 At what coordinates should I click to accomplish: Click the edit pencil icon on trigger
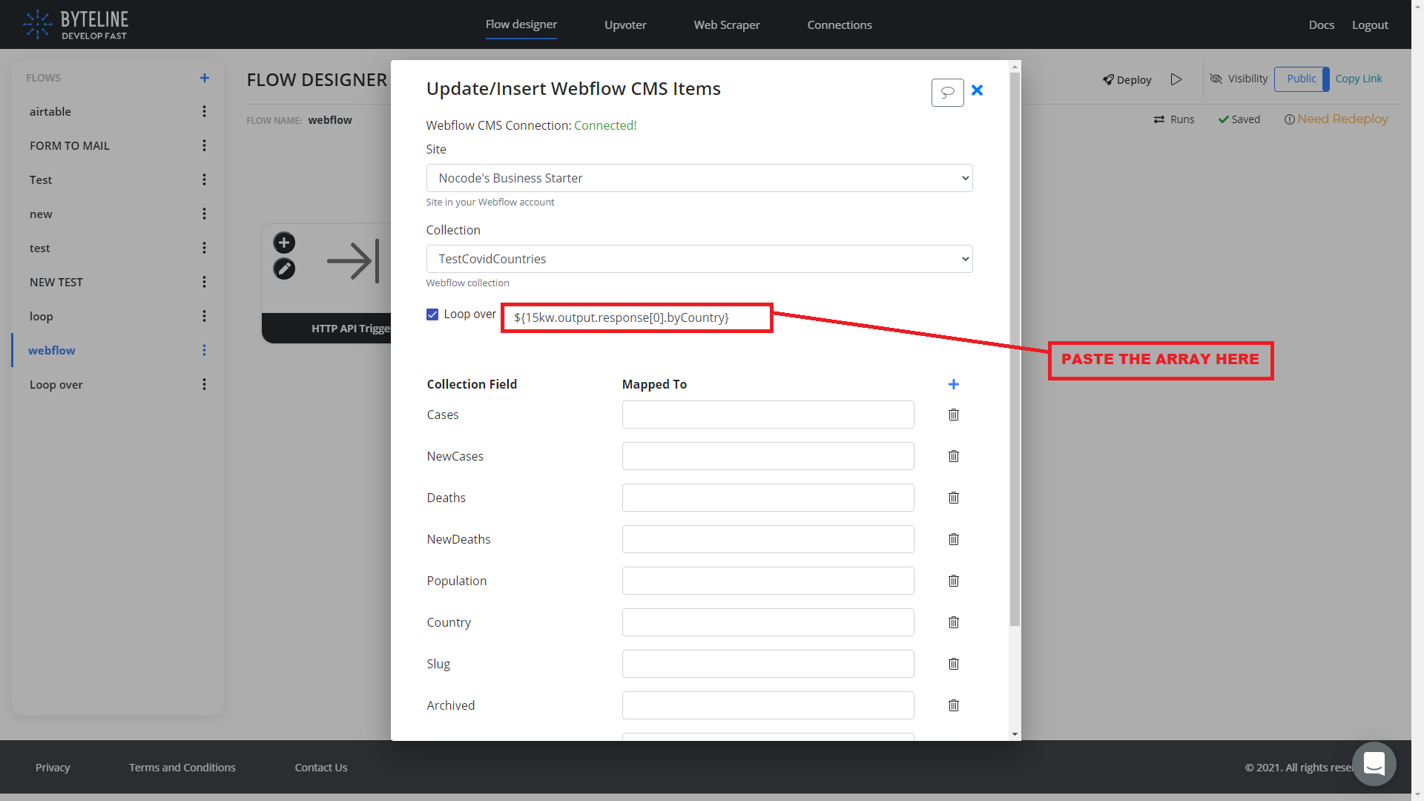point(284,268)
